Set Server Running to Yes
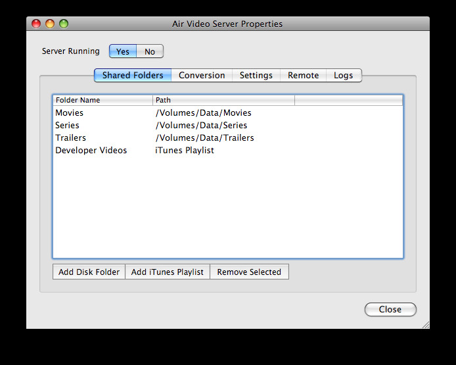 coord(123,51)
